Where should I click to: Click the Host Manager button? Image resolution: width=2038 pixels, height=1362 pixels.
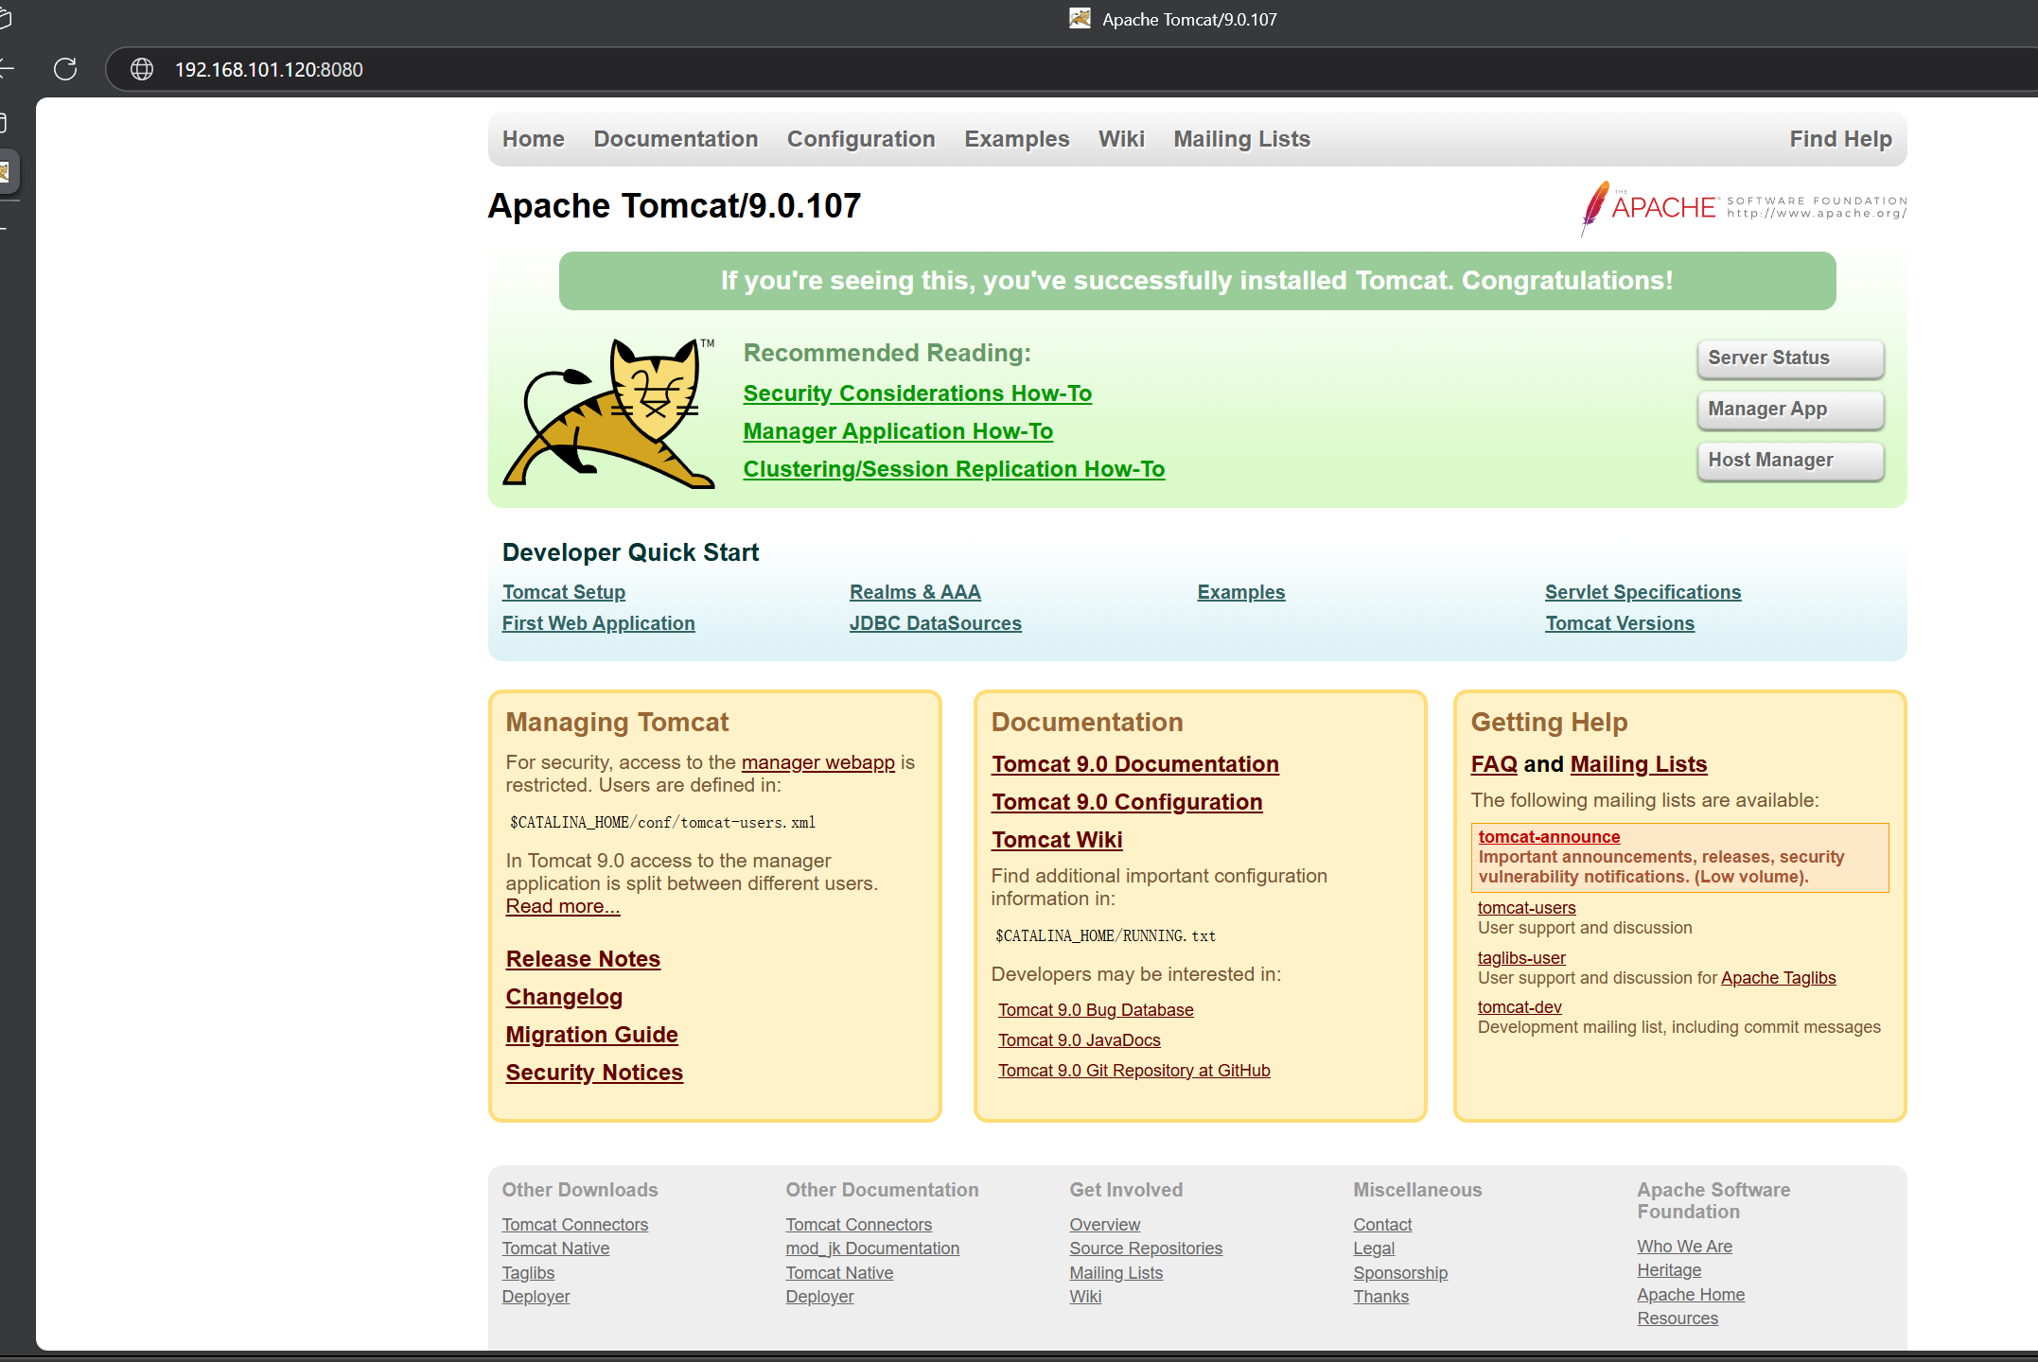click(1790, 461)
